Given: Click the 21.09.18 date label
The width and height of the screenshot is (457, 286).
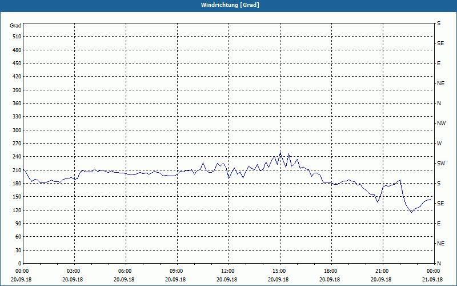Looking at the screenshot, I should [432, 279].
